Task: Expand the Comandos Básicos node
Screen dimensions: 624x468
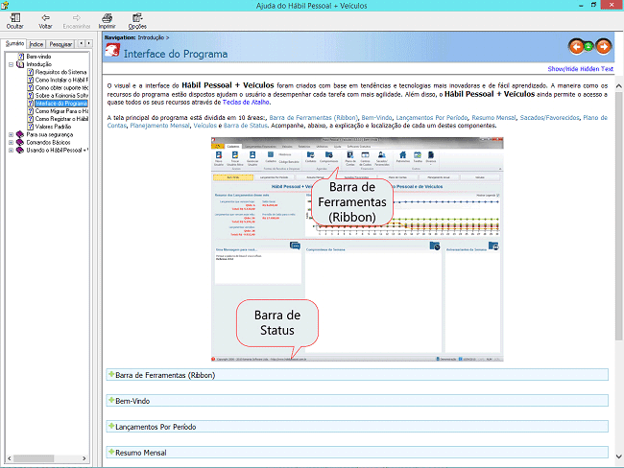Action: 12,142
